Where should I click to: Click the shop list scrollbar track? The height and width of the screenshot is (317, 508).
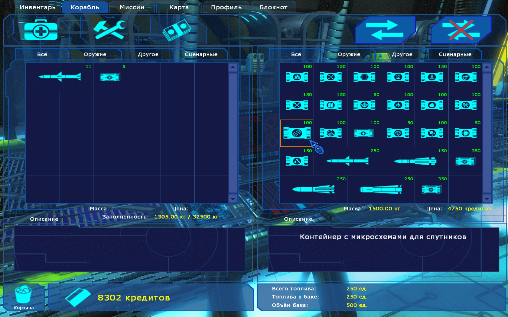487,133
